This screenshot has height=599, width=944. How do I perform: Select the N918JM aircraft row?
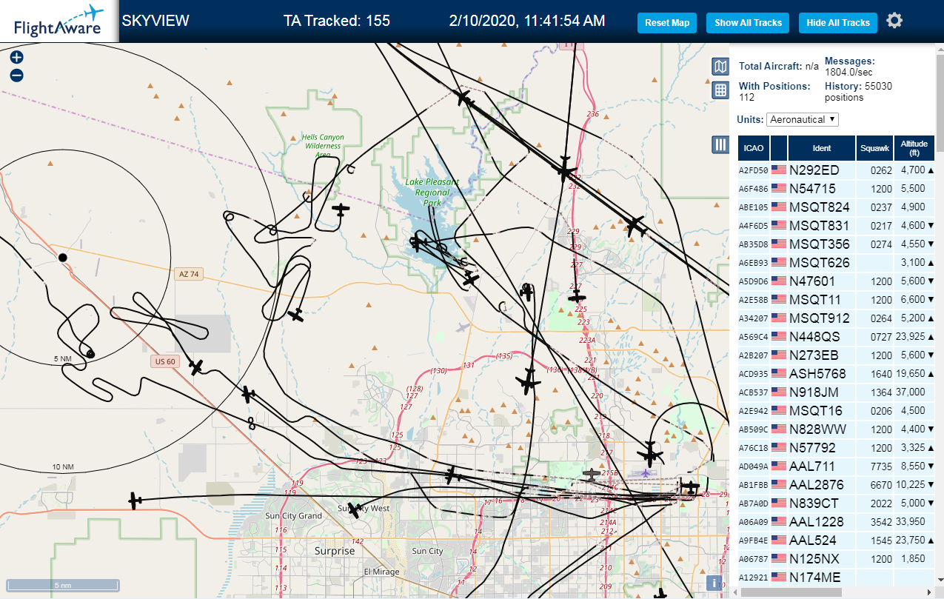(837, 392)
